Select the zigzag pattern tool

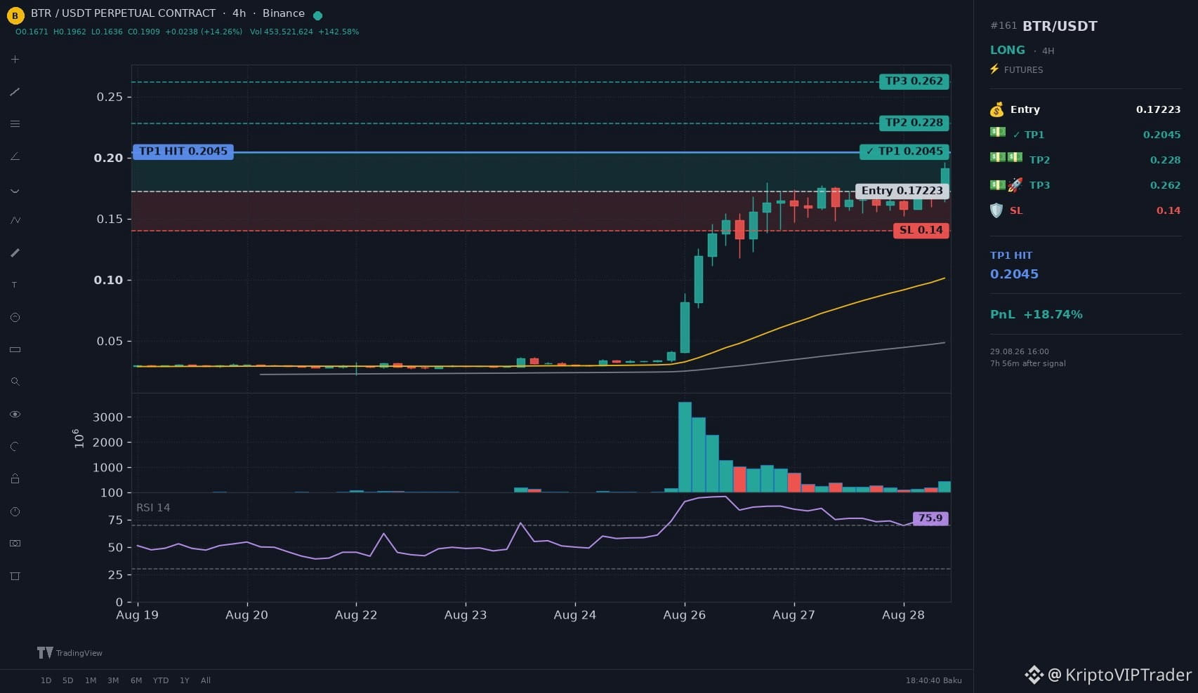tap(15, 220)
